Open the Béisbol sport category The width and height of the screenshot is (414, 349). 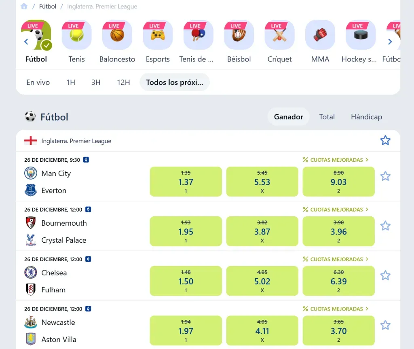click(x=239, y=35)
